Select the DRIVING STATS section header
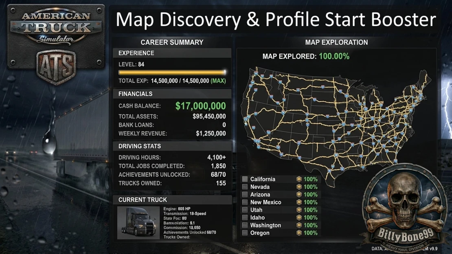Viewport: 452px width, 254px height. (x=172, y=146)
